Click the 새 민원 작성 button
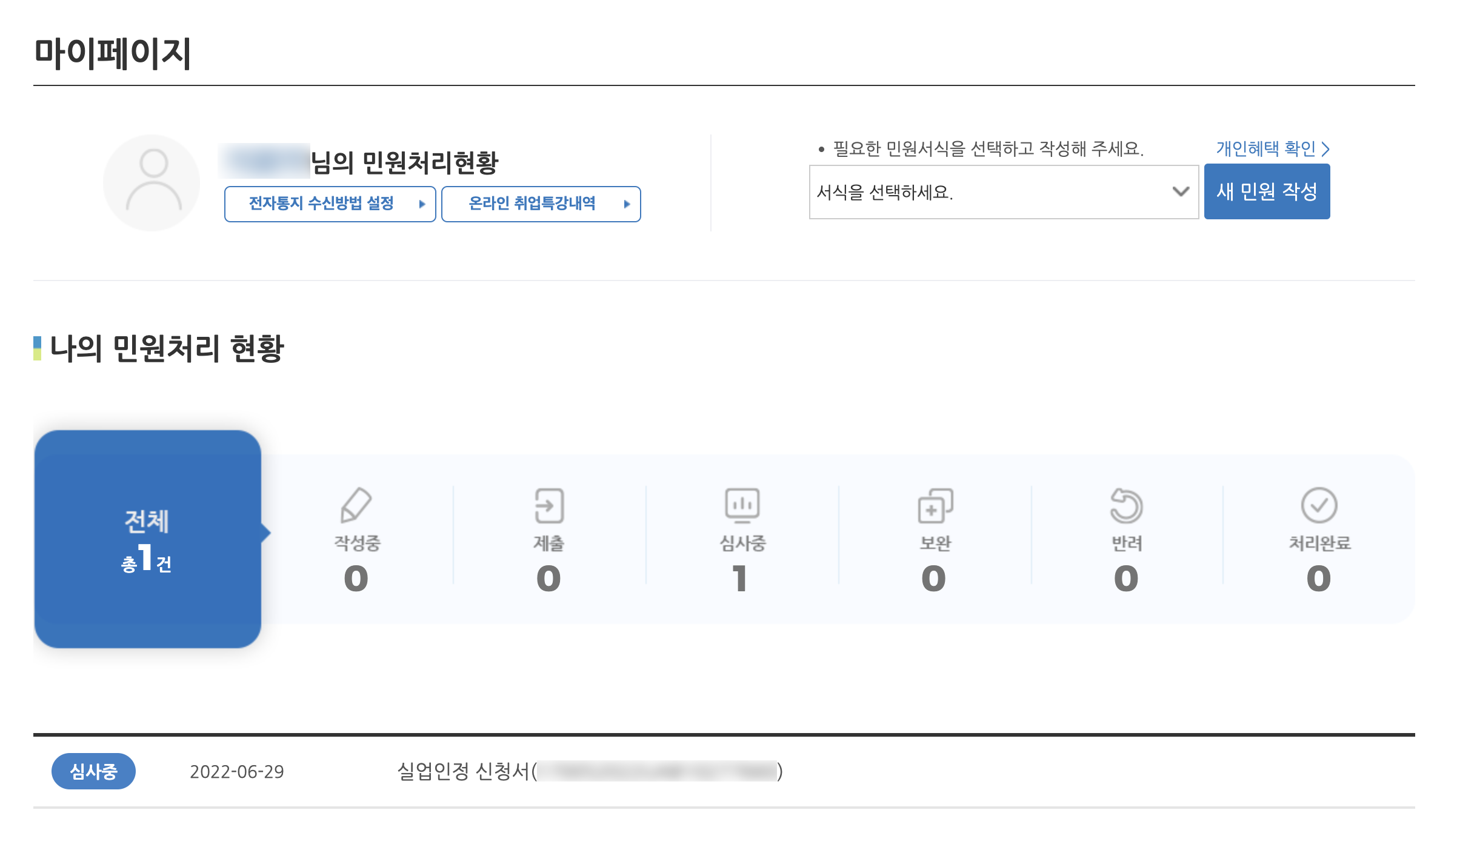This screenshot has height=853, width=1457. [1267, 191]
